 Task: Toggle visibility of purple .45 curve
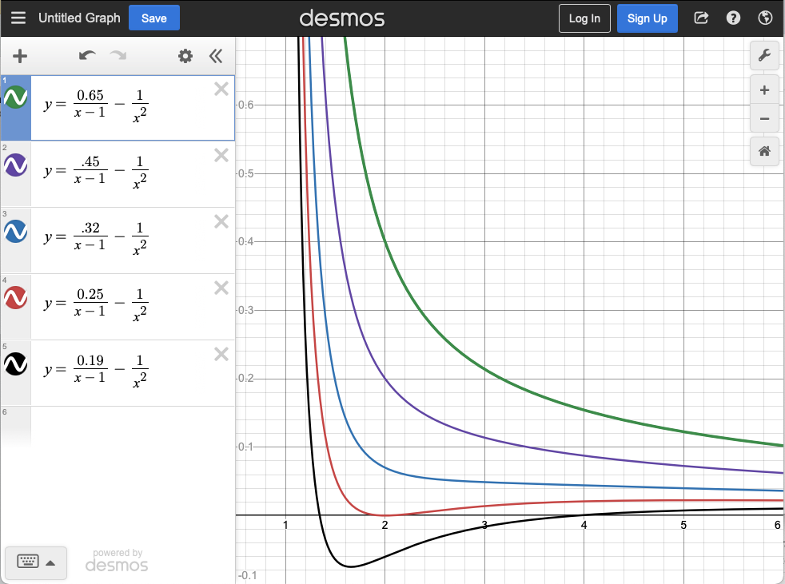(x=16, y=165)
